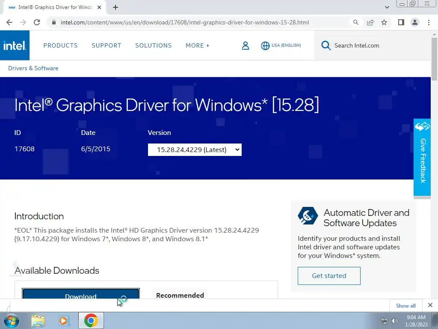The height and width of the screenshot is (329, 438).
Task: Open the PRODUCTS menu
Action: [60, 45]
